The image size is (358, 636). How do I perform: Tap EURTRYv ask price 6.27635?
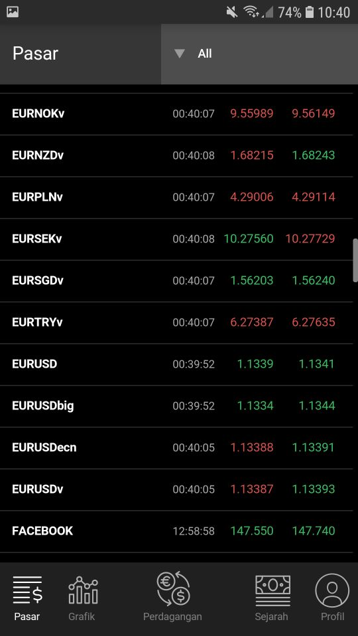[x=314, y=323]
